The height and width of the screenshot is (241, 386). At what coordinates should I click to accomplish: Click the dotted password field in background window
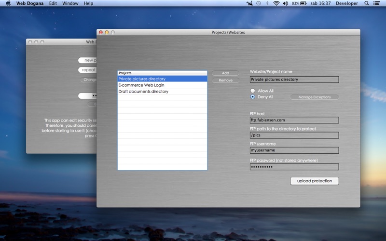click(87, 95)
